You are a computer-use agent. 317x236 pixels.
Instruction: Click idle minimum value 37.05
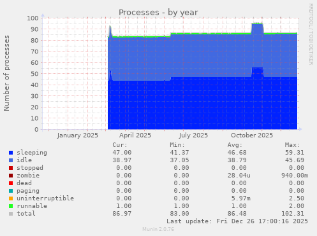pos(179,160)
